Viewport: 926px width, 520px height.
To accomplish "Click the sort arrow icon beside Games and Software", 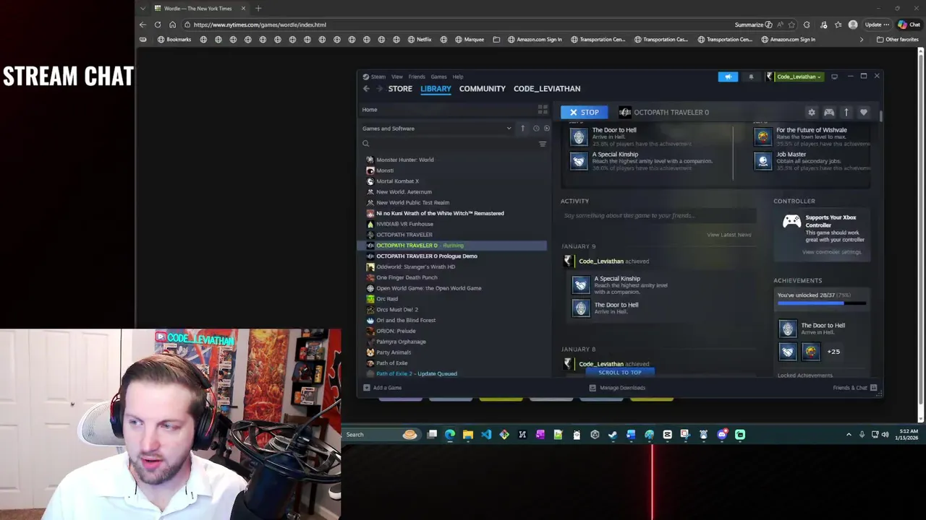I will [522, 129].
